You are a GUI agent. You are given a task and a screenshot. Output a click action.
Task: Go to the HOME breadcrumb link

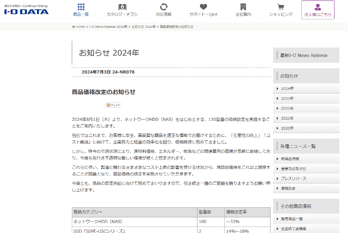click(x=80, y=27)
